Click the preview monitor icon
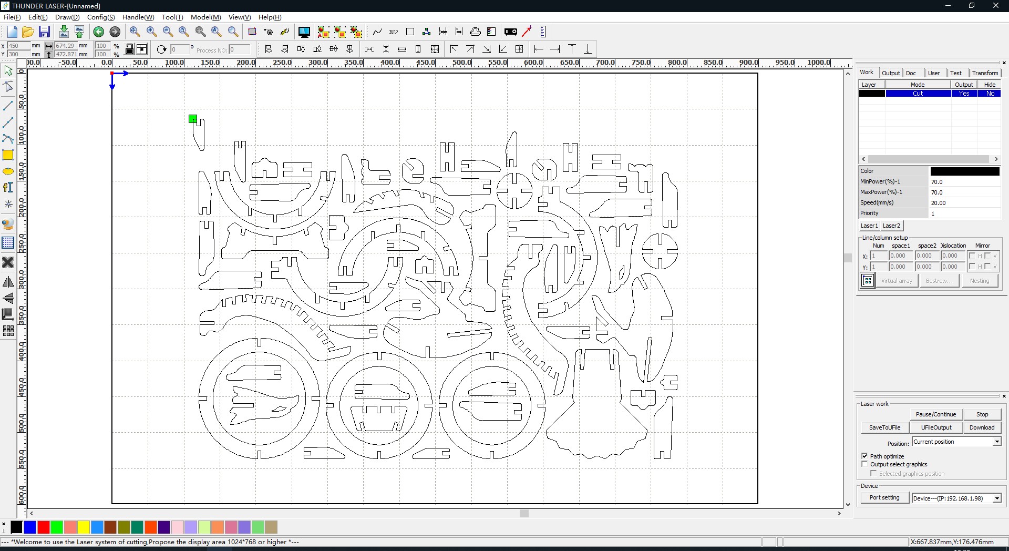 (x=304, y=32)
